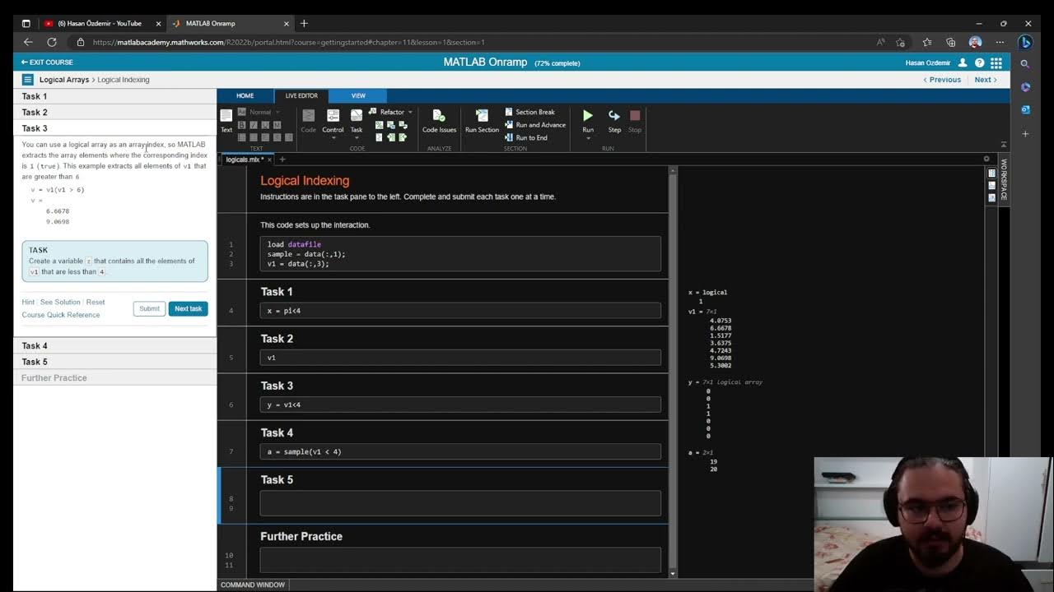
Task: Refresh the browser page
Action: click(52, 42)
